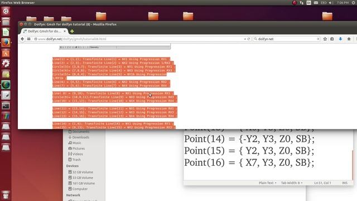Click the Line(13) = {15,16} code line
This screenshot has height=201, width=357.
pyautogui.click(x=115, y=116)
